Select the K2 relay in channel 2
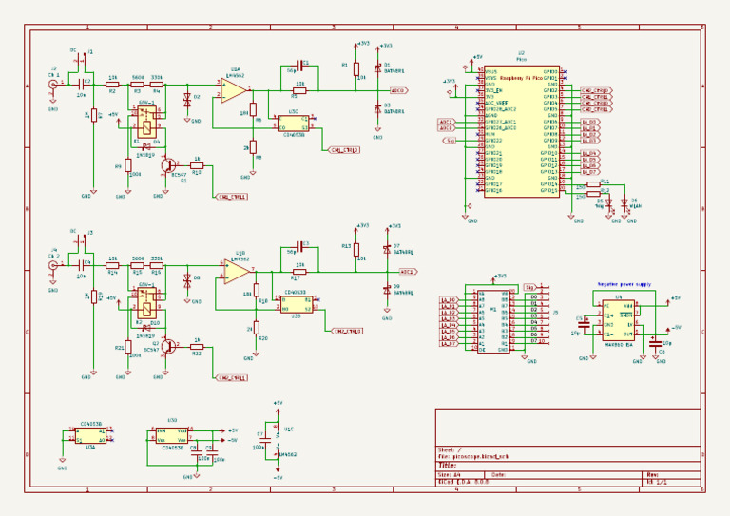730x516 pixels. 146,302
